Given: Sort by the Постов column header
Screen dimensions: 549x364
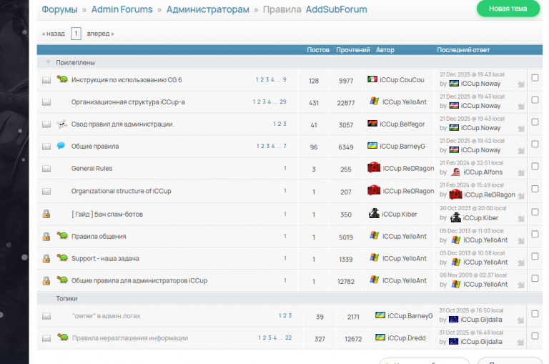Looking at the screenshot, I should pyautogui.click(x=318, y=50).
